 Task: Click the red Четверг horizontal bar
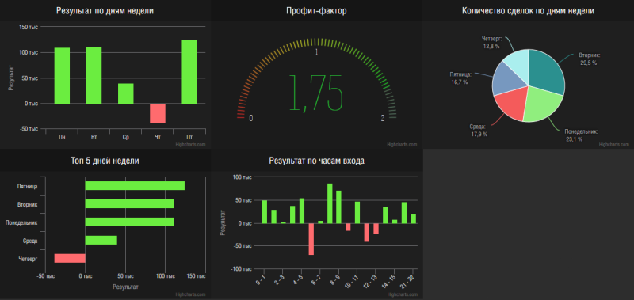70,258
